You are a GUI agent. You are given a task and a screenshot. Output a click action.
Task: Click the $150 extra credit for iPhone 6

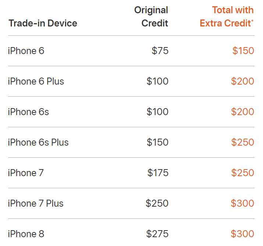[243, 51]
